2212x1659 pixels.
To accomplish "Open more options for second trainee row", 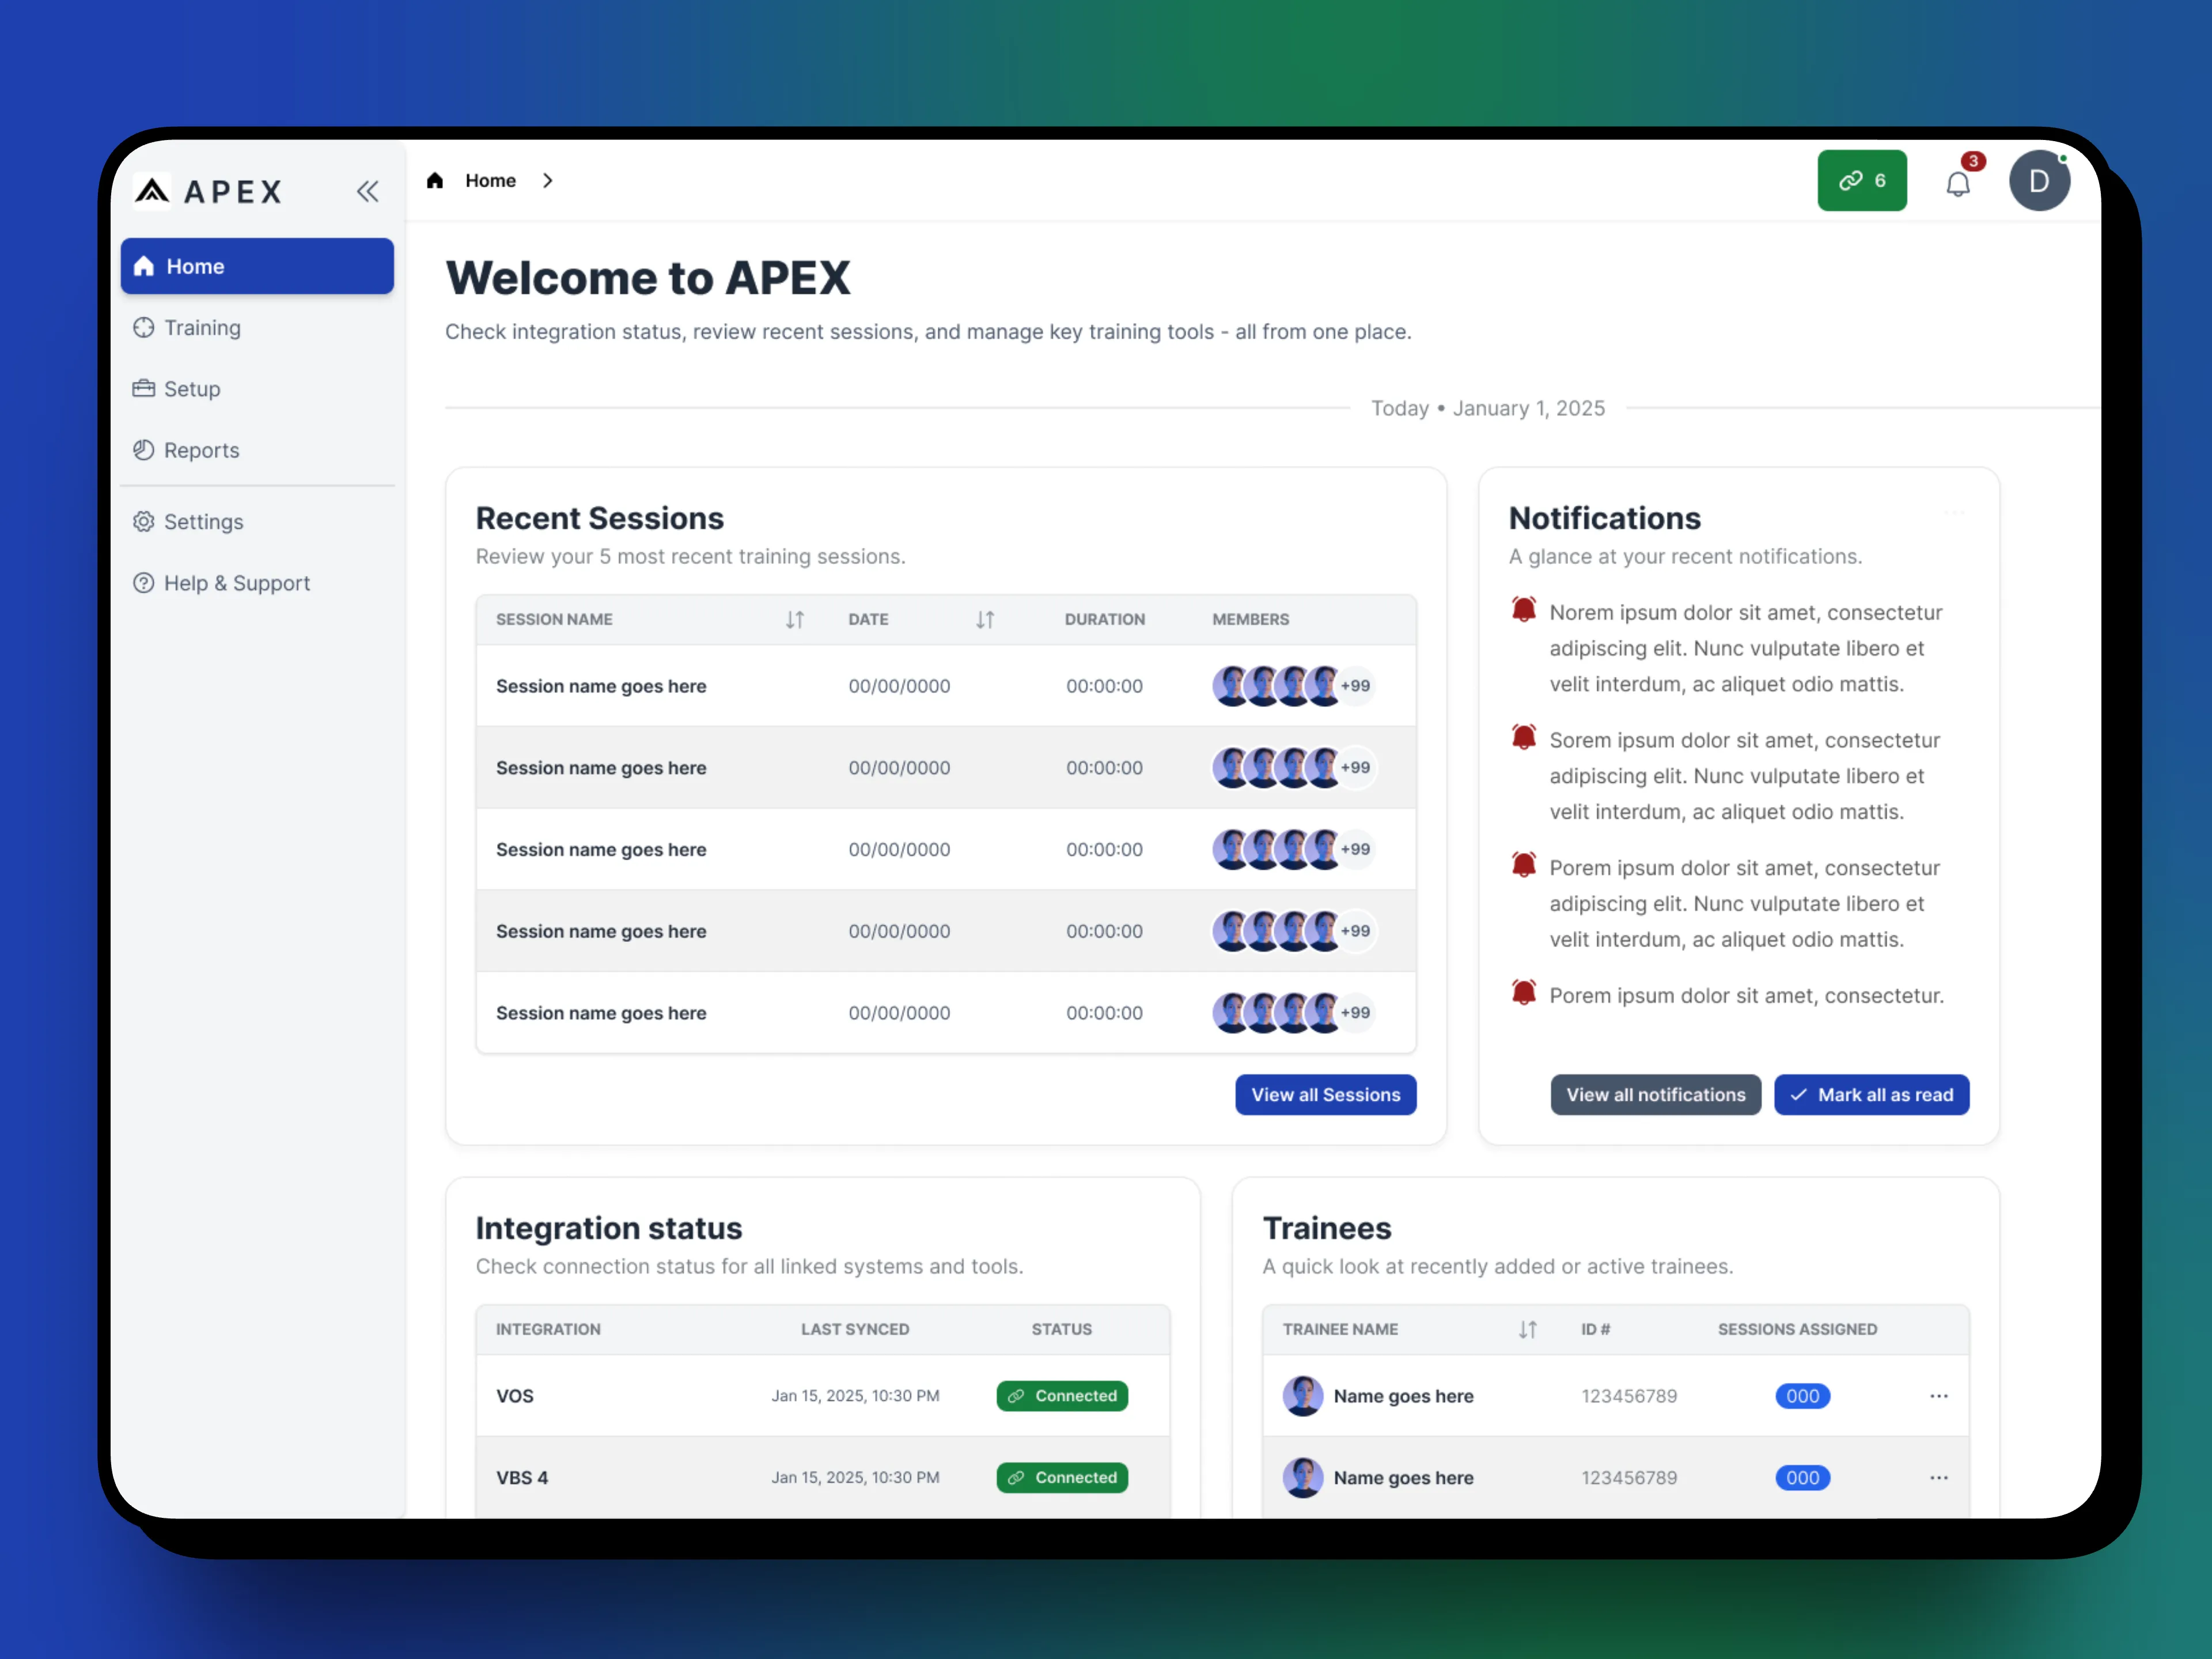I will pos(1939,1479).
